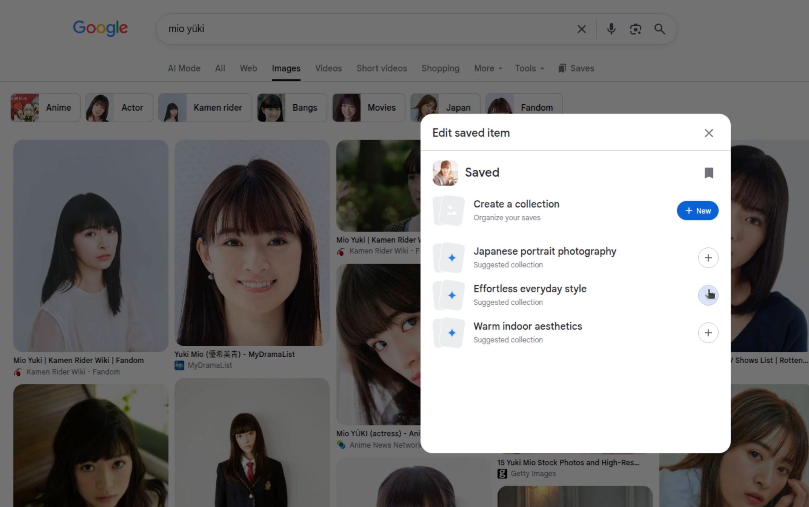This screenshot has width=809, height=507.
Task: Clear the search box text
Action: [x=581, y=29]
